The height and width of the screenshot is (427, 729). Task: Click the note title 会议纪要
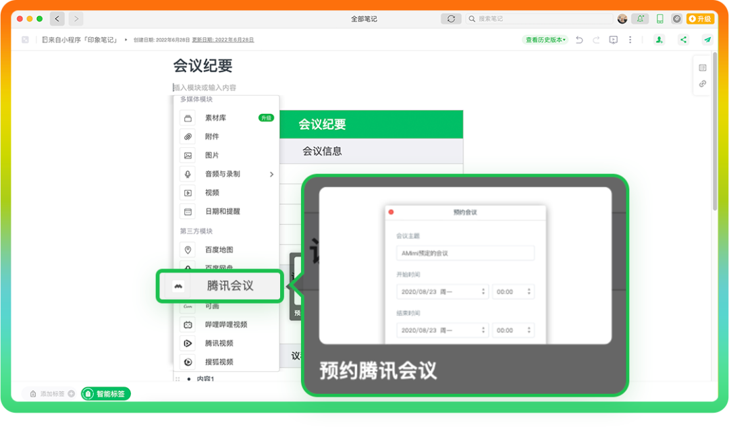(202, 65)
